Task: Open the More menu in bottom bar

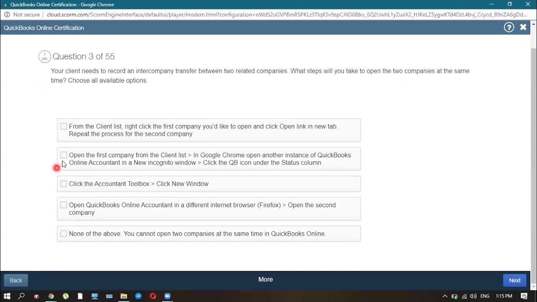Action: pyautogui.click(x=266, y=279)
